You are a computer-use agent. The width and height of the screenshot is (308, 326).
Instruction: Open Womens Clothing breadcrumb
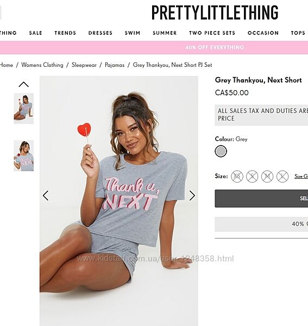[42, 65]
